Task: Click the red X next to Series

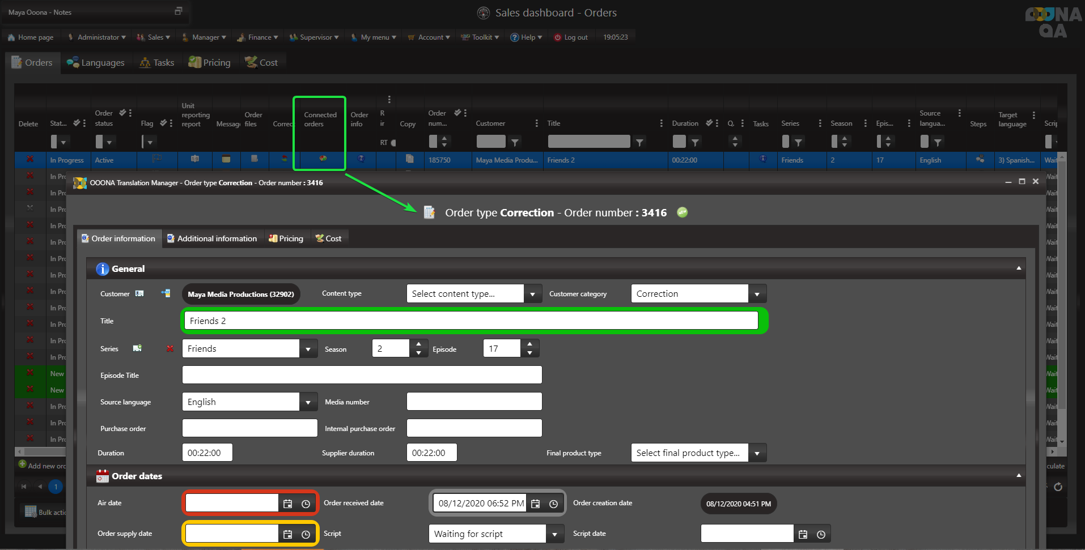Action: 169,349
